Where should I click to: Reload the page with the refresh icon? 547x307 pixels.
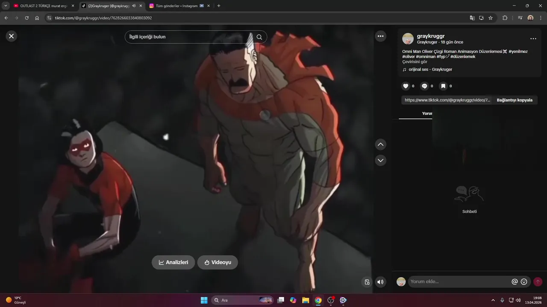click(27, 18)
